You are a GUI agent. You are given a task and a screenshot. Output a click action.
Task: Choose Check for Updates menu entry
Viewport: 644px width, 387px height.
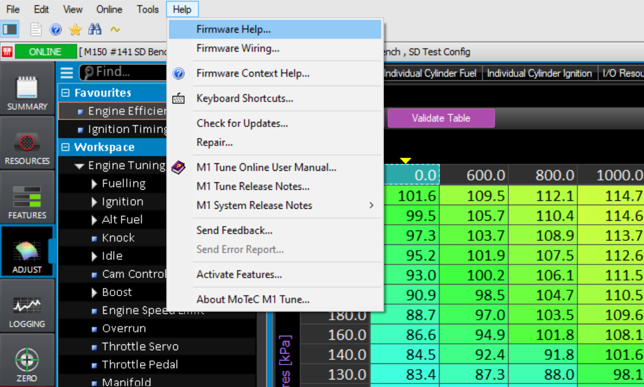point(242,123)
